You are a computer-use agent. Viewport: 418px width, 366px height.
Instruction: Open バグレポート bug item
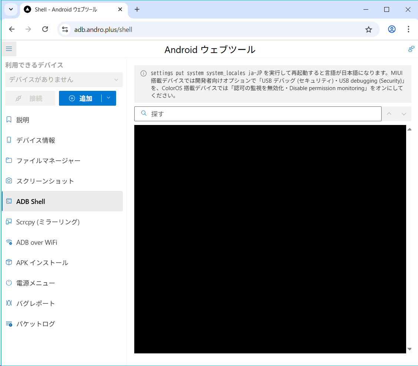[x=36, y=303]
